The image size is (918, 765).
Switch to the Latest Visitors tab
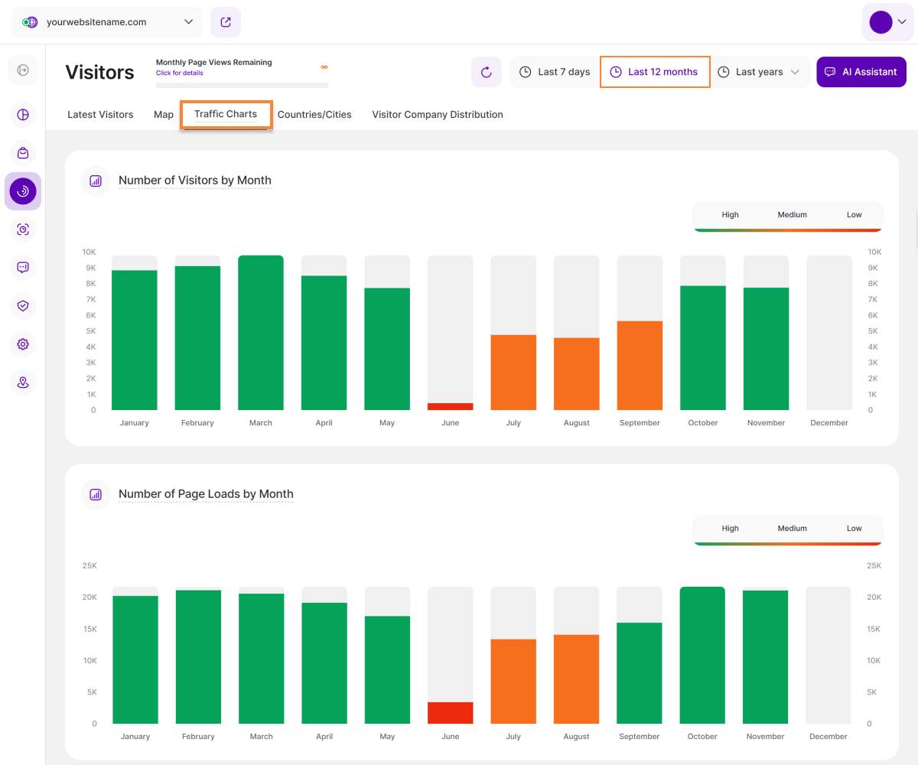tap(100, 115)
